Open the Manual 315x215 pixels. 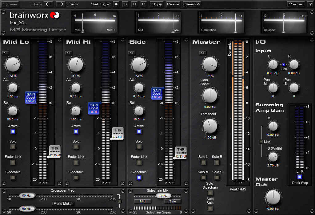click(296, 4)
